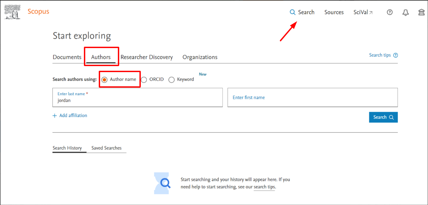Switch to the Documents tab
428x205 pixels.
pyautogui.click(x=67, y=57)
